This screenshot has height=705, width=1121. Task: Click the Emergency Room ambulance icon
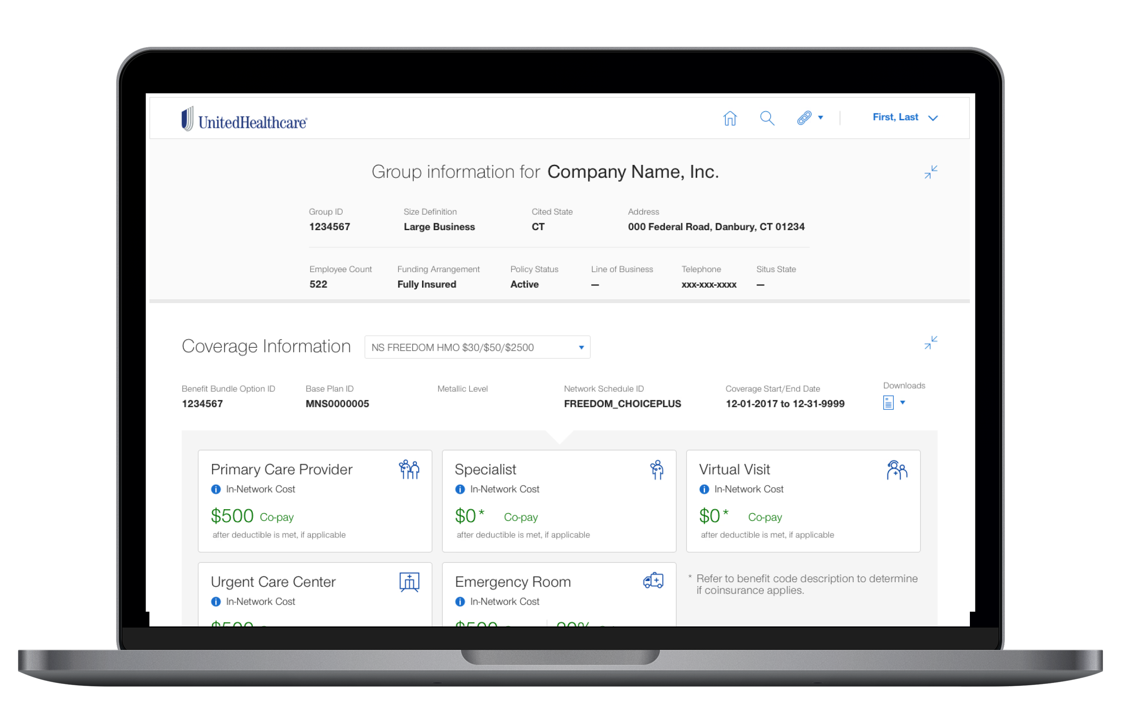(x=653, y=580)
